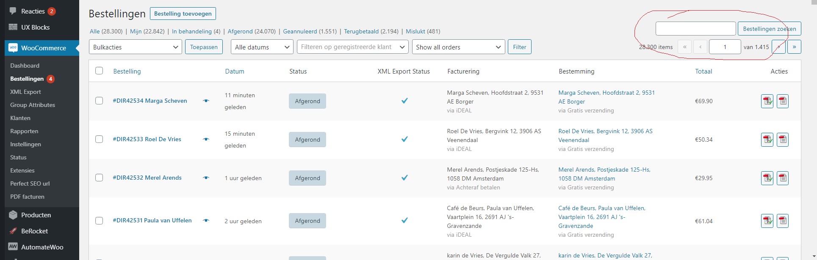817x260 pixels.
Task: Go to last page of orders
Action: [x=794, y=47]
